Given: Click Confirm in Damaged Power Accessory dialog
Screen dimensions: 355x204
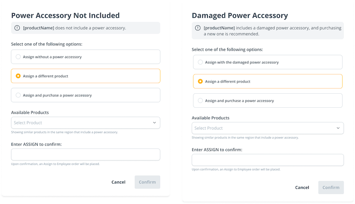Looking at the screenshot, I should click(x=331, y=187).
